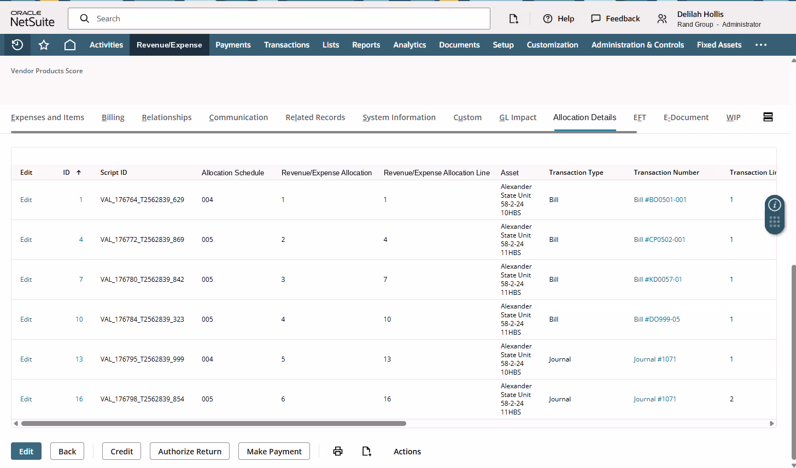
Task: Click Script ID VAL_176780_T2562839_842 cell
Action: click(142, 280)
